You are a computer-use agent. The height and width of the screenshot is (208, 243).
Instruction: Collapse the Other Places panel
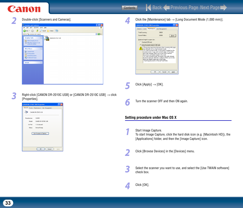pyautogui.click(x=41, y=49)
